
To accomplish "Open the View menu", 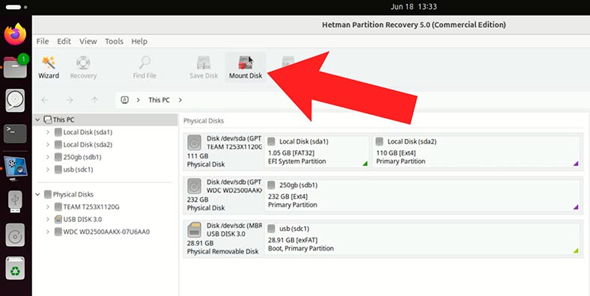I will (x=88, y=41).
